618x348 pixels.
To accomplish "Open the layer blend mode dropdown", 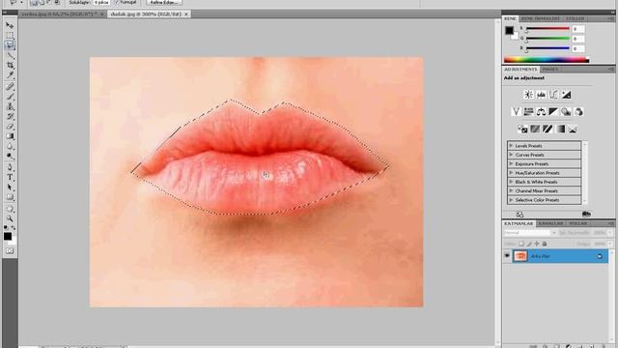I will [530, 233].
